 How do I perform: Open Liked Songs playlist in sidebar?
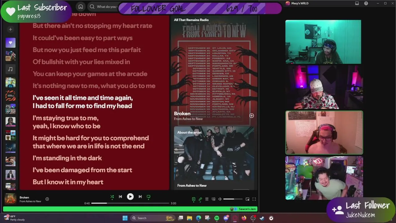pyautogui.click(x=10, y=43)
